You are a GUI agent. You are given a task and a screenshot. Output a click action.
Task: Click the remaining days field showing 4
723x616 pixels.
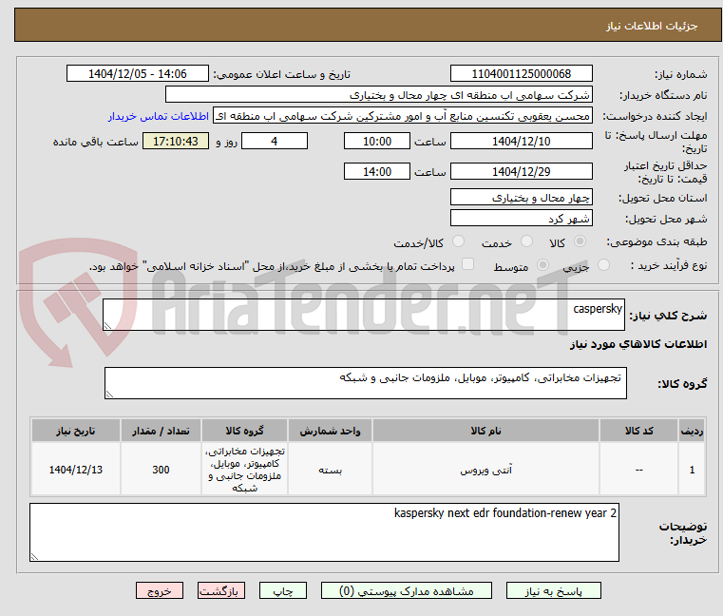click(275, 141)
